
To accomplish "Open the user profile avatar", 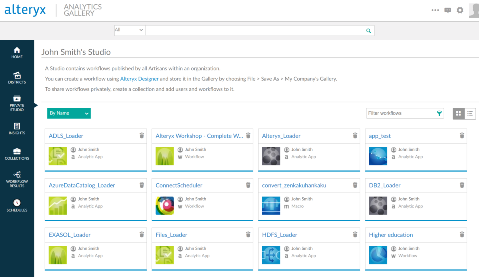I will coord(474,10).
